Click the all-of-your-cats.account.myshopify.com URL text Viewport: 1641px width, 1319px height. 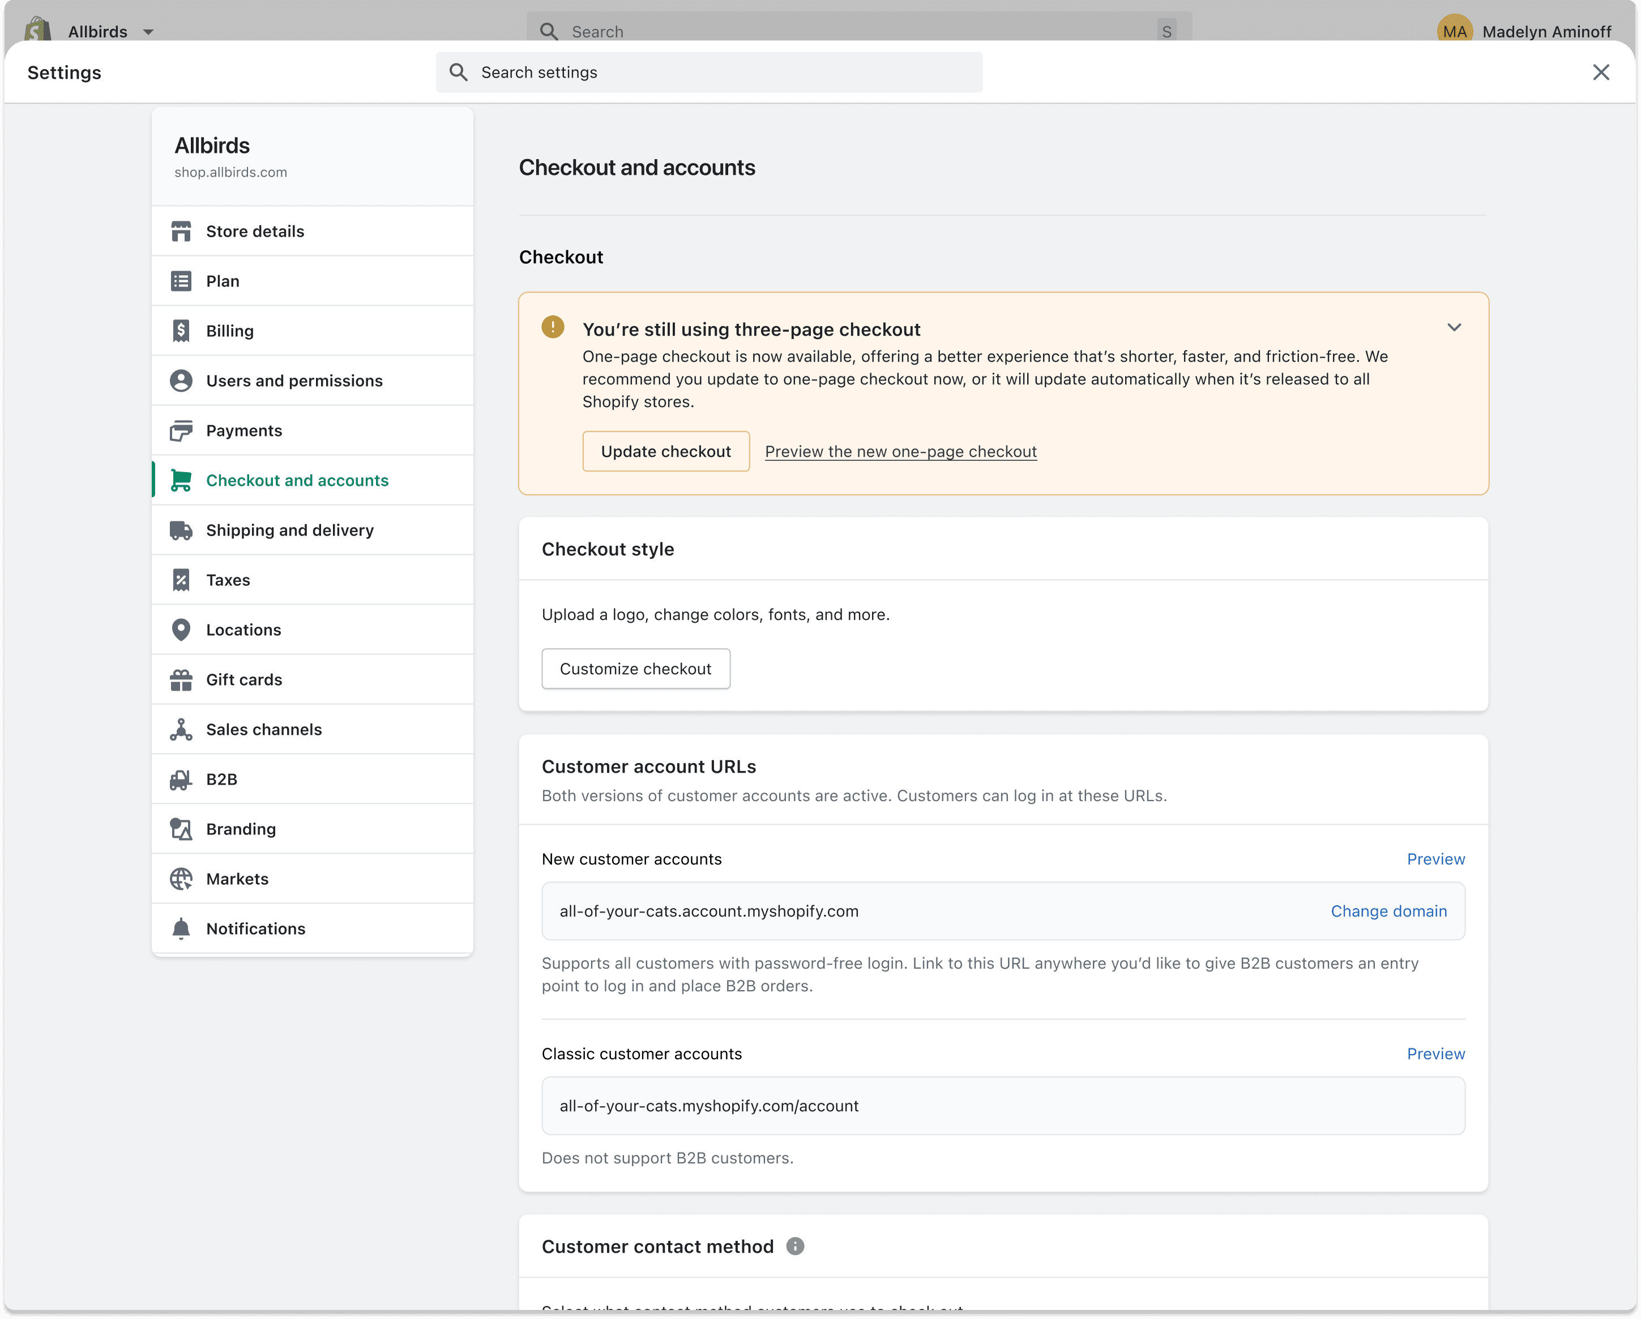[x=710, y=912]
